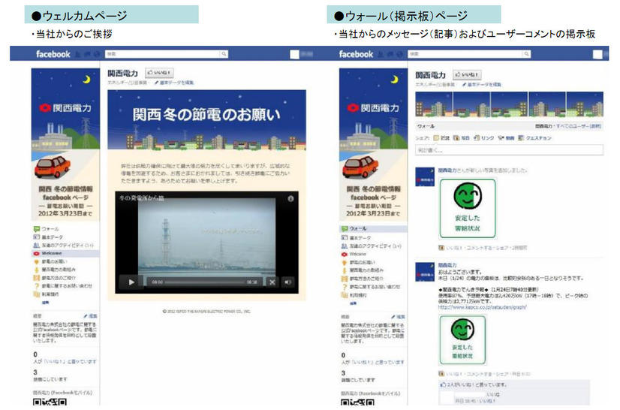Open the 安定した需給状況 photo in the top post

[x=468, y=209]
